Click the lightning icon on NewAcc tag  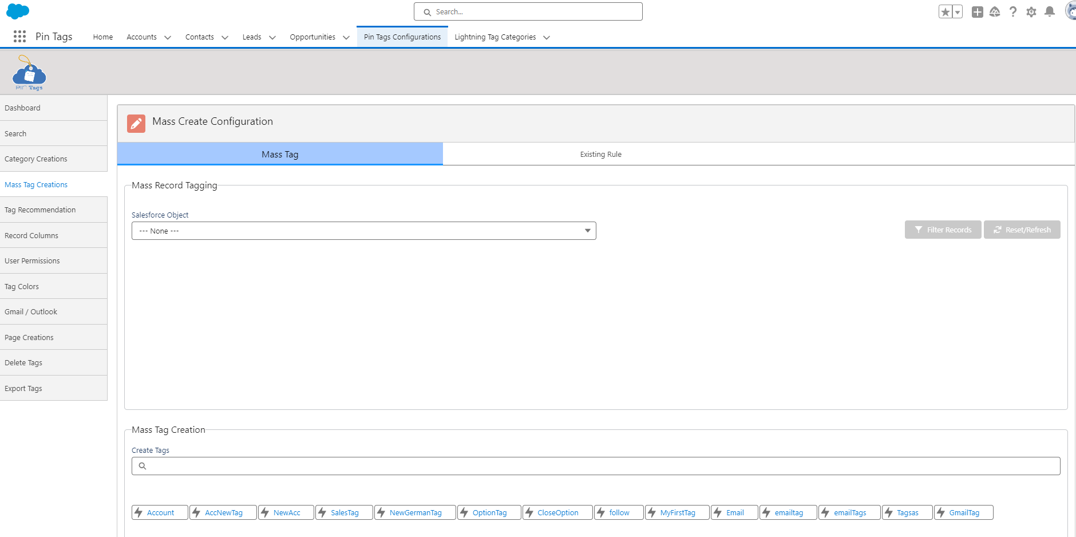click(x=265, y=512)
